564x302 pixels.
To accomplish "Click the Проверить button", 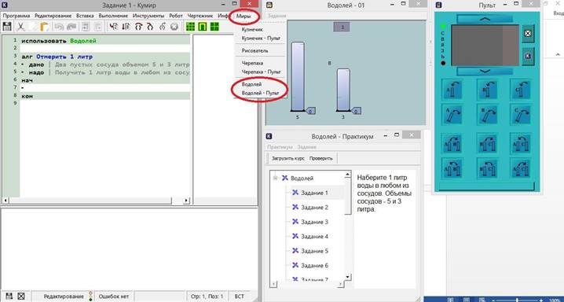I will click(320, 158).
